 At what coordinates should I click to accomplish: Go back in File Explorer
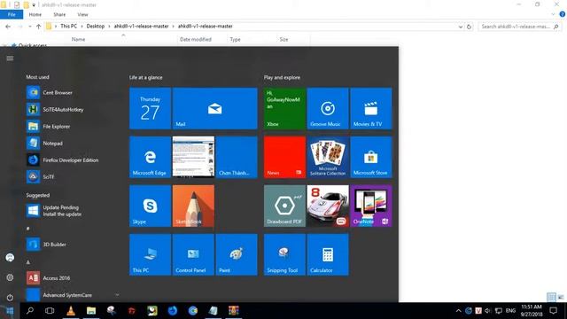[x=8, y=27]
